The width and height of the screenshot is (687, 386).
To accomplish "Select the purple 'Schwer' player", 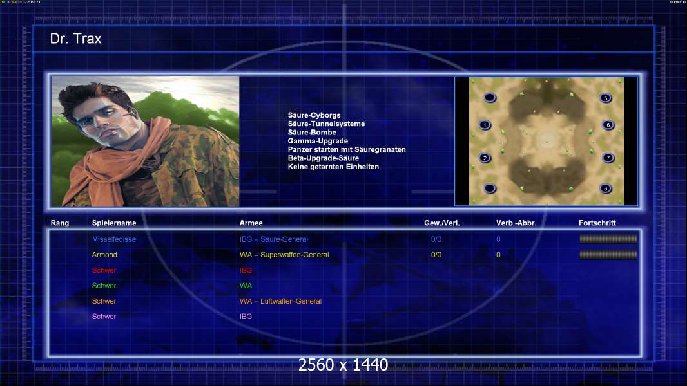I will tap(104, 317).
